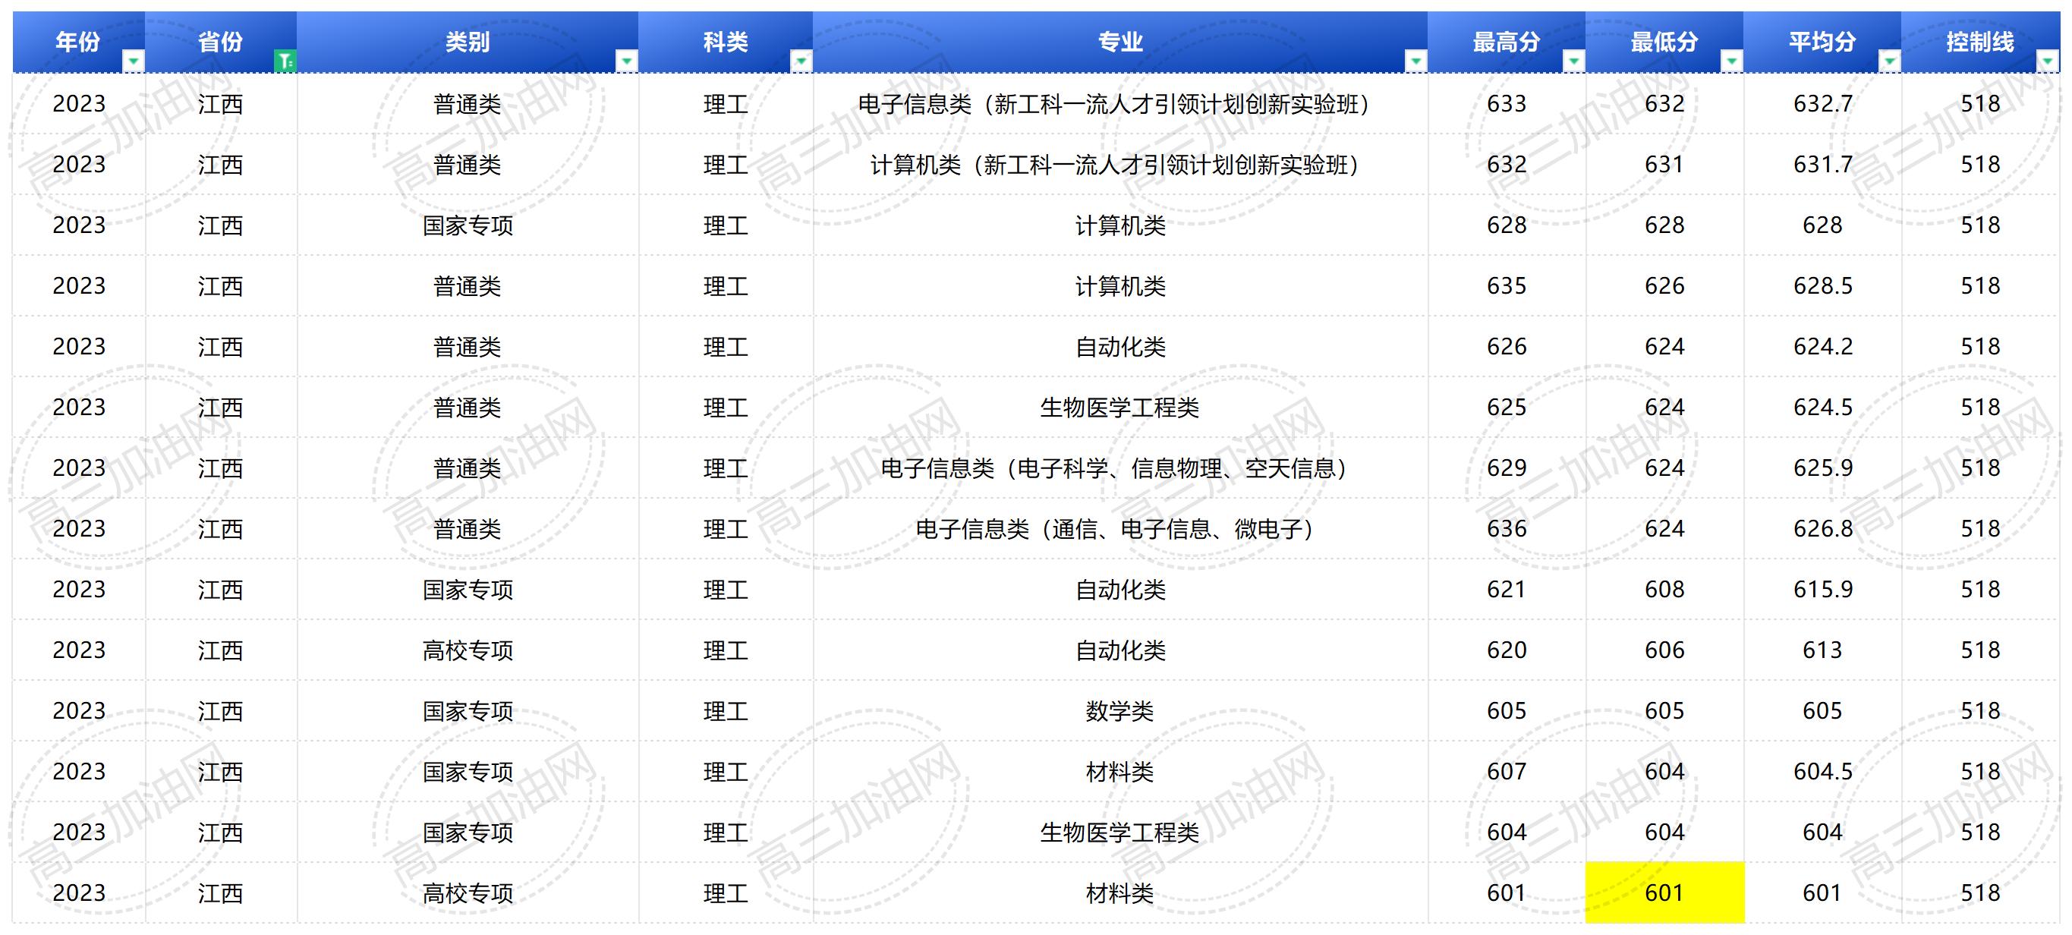Open the 平均分 column filter dropdown
The height and width of the screenshot is (935, 2072).
click(x=1888, y=61)
